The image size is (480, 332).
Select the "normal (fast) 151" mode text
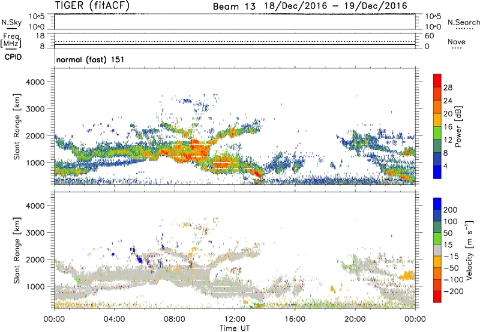click(91, 59)
